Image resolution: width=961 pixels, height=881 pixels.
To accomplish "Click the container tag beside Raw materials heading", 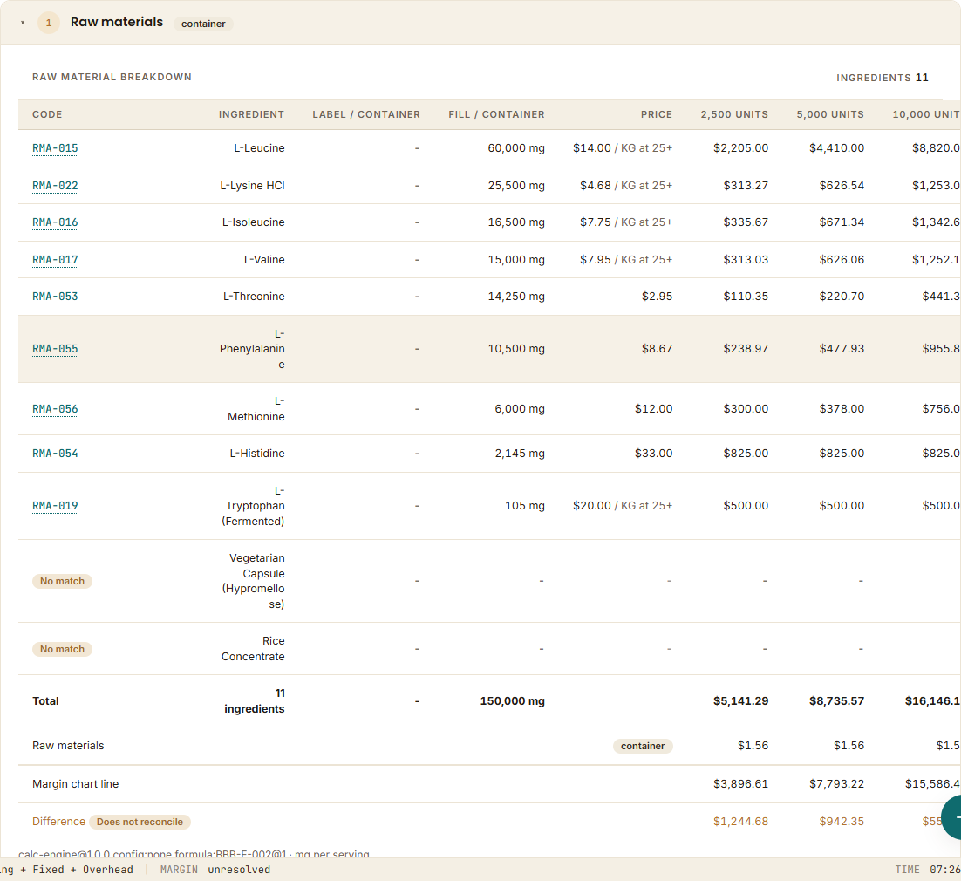I will [x=203, y=24].
